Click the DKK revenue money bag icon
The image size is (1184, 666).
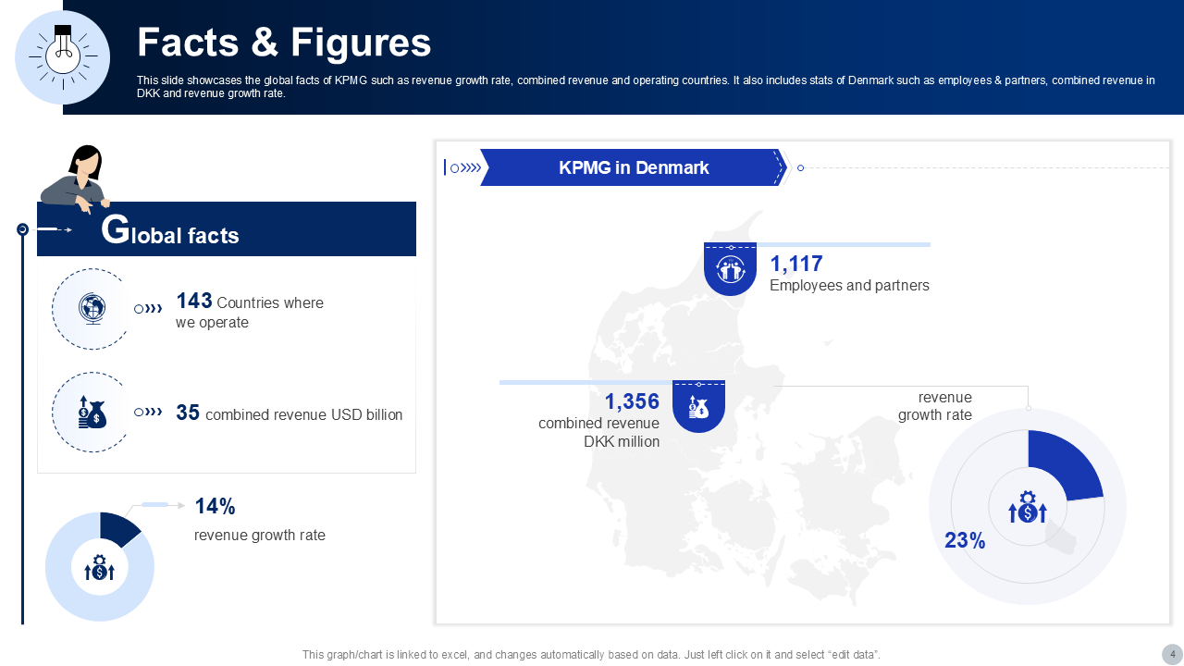pos(698,406)
